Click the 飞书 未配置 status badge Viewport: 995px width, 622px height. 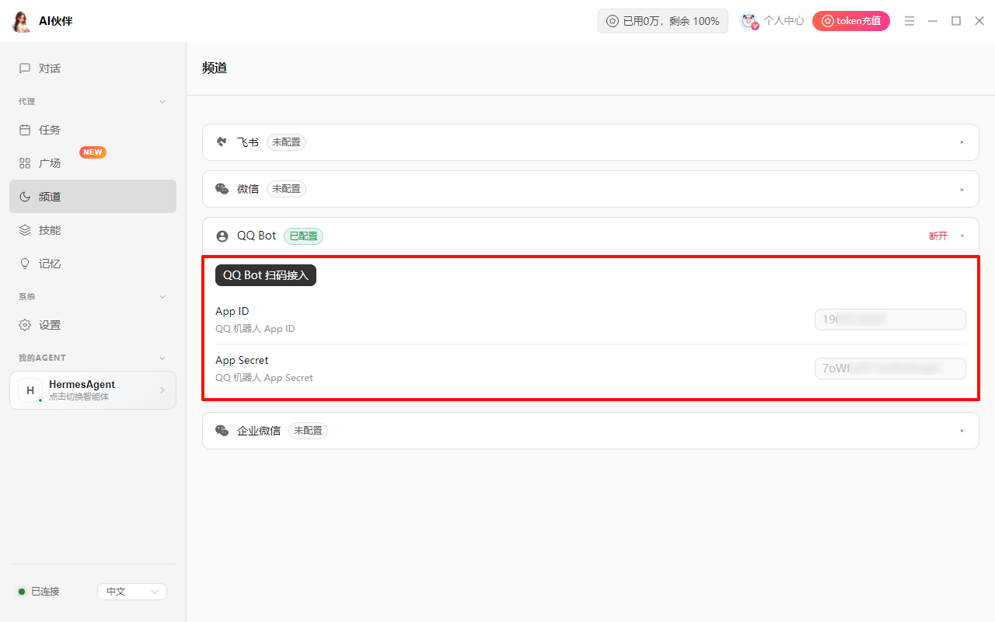[286, 142]
